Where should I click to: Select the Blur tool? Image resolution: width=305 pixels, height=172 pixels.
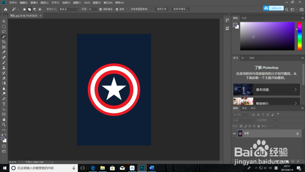click(4, 89)
